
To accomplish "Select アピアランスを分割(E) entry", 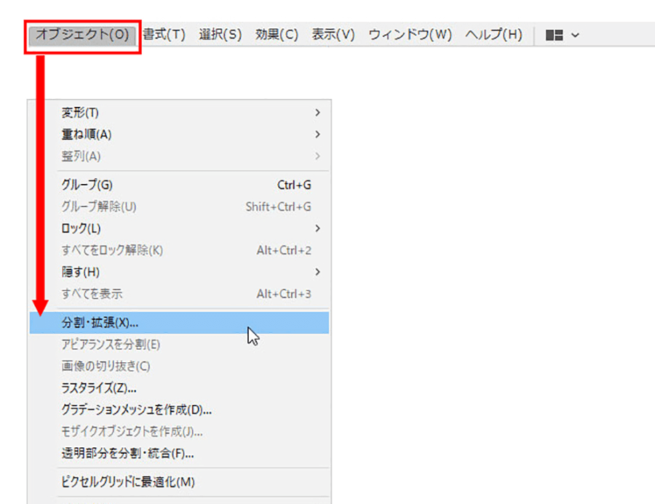I will point(179,345).
